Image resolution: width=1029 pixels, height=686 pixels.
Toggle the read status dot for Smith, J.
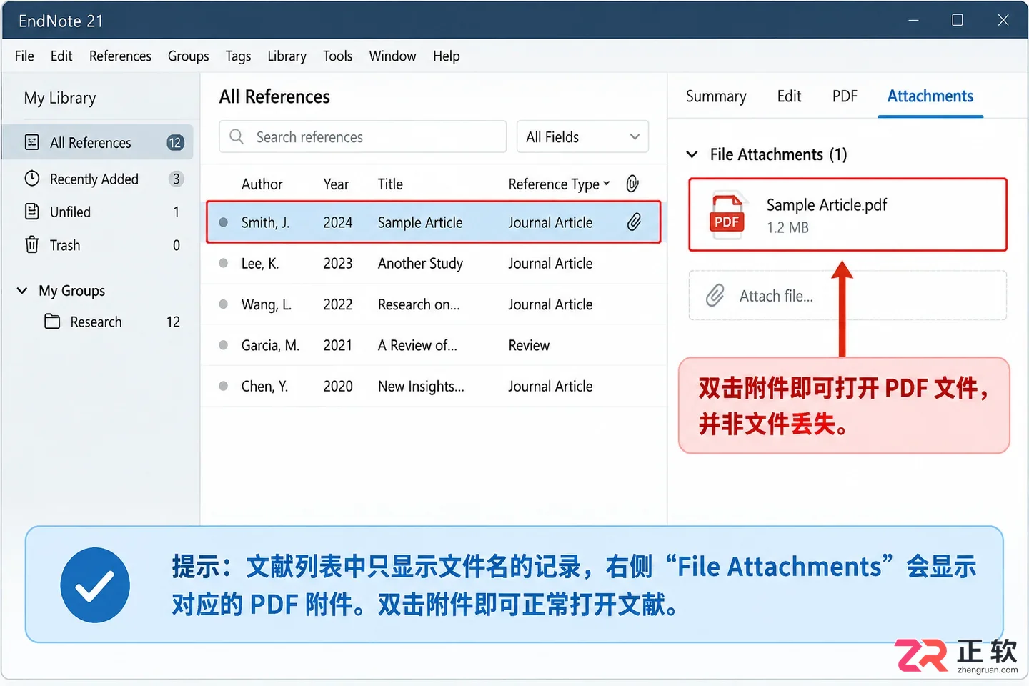click(224, 222)
